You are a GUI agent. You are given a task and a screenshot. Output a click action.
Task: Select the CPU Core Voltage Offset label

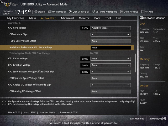click(23, 41)
